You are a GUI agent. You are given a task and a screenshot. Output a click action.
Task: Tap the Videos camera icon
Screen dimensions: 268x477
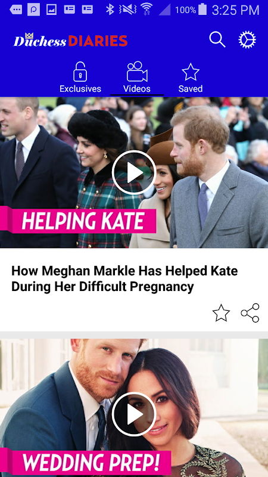137,72
